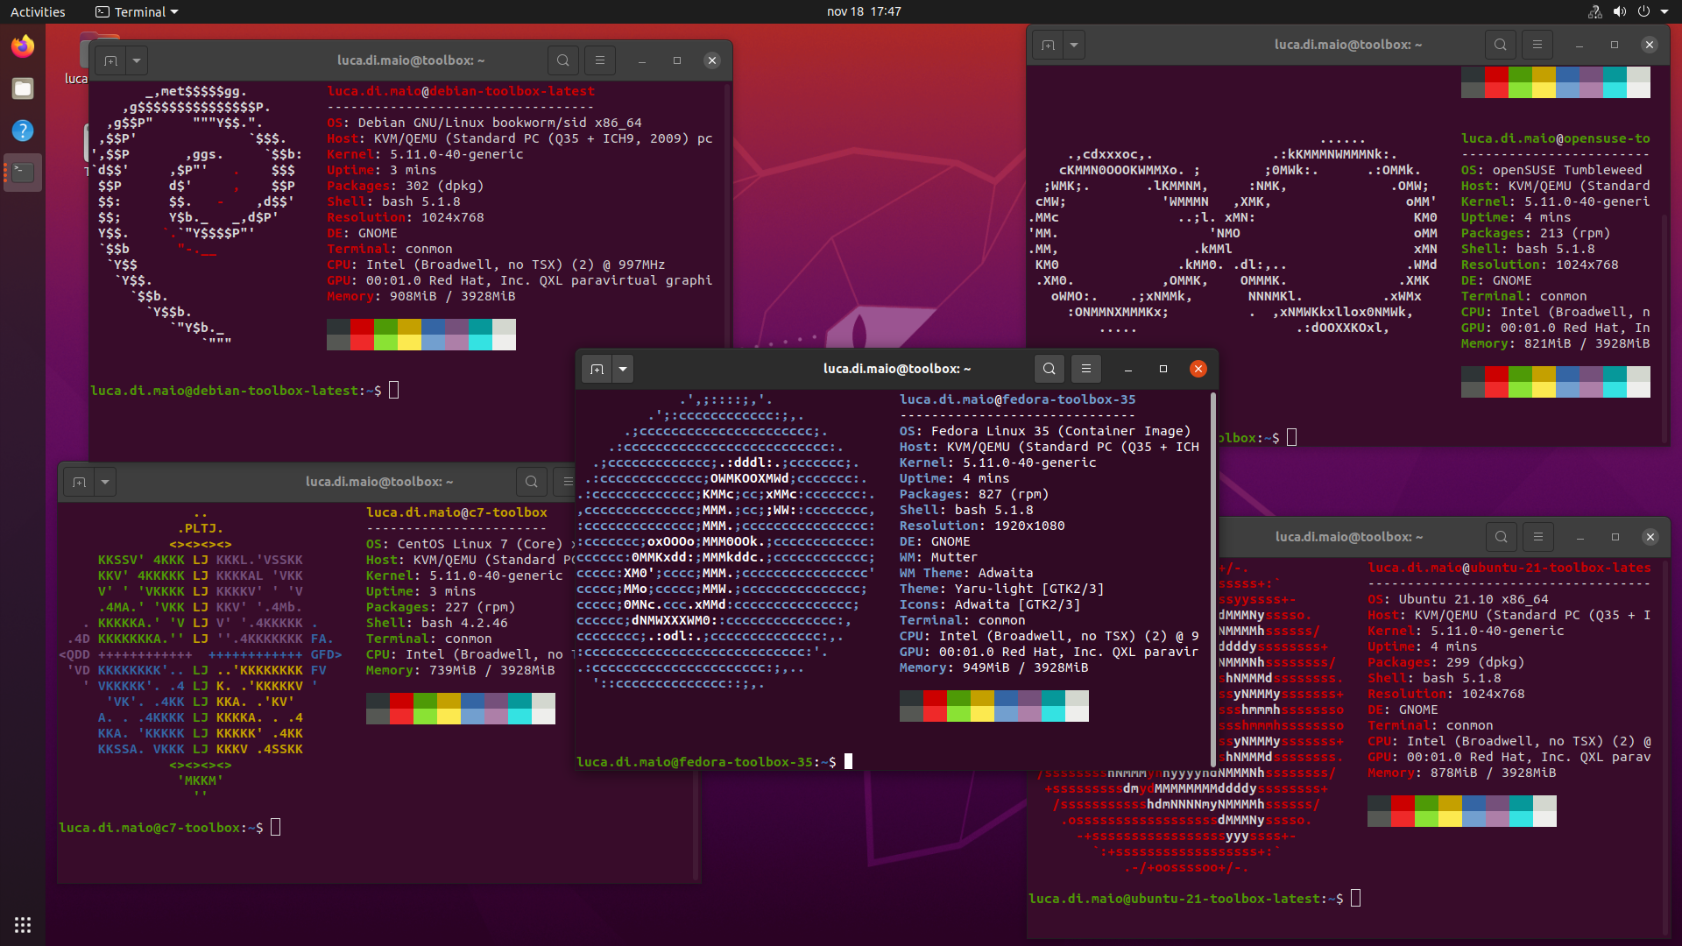Open the Activities overview

38,11
